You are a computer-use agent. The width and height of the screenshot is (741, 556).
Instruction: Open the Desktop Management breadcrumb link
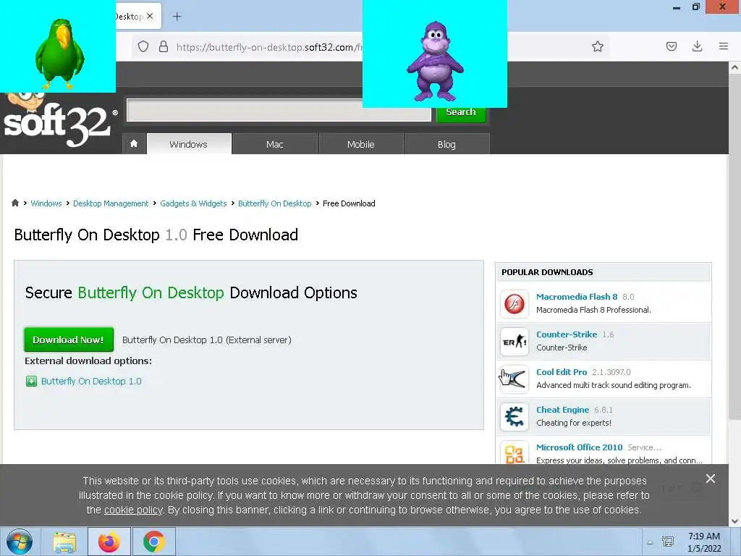[x=111, y=203]
